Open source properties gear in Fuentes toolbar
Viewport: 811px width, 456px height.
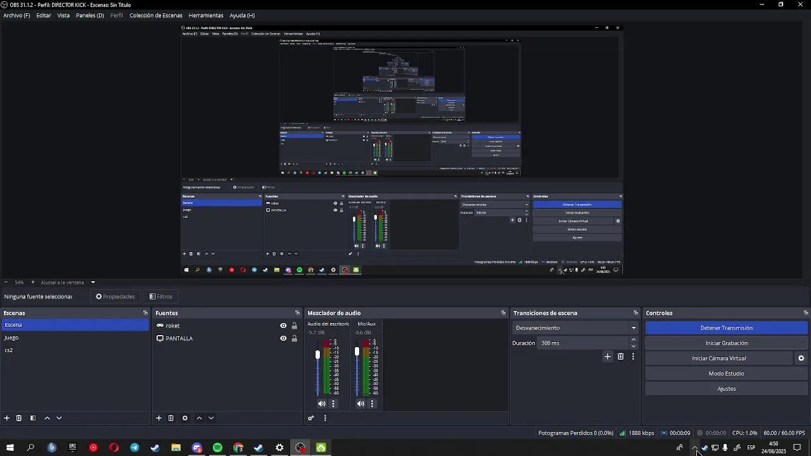pos(185,418)
